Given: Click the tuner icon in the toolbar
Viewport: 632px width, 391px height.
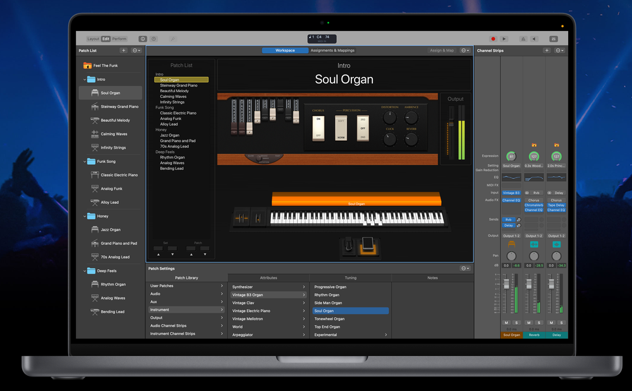Looking at the screenshot, I should point(523,39).
